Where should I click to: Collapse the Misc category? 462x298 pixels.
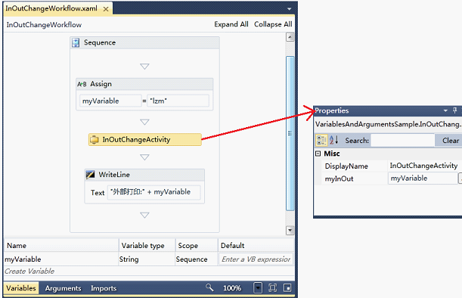click(x=318, y=154)
